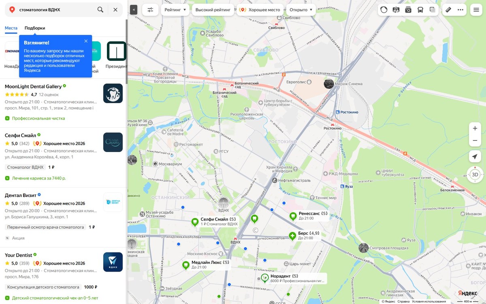Switch to the Места tab
Image resolution: width=486 pixels, height=304 pixels.
click(x=11, y=28)
